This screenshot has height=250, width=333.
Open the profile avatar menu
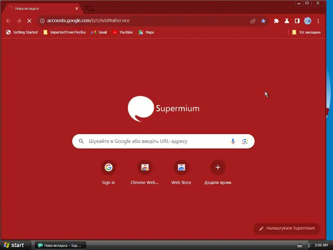(x=308, y=21)
